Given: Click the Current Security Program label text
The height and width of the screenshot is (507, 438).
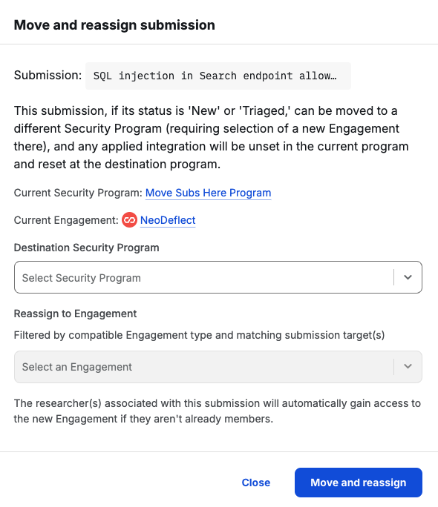Looking at the screenshot, I should tap(78, 193).
